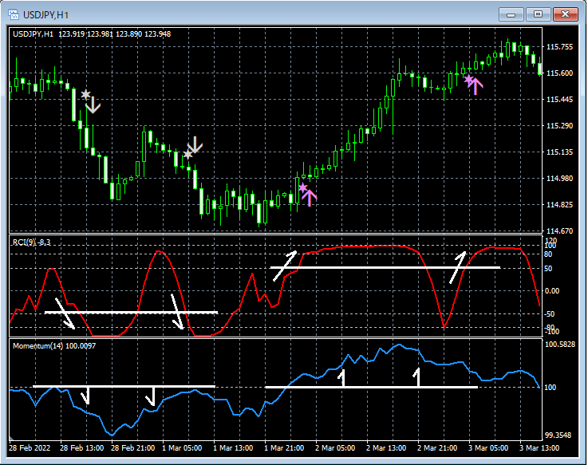Click the 0.00 level on the RCI scale
Viewport: 588px width, 465px height.
(551, 291)
